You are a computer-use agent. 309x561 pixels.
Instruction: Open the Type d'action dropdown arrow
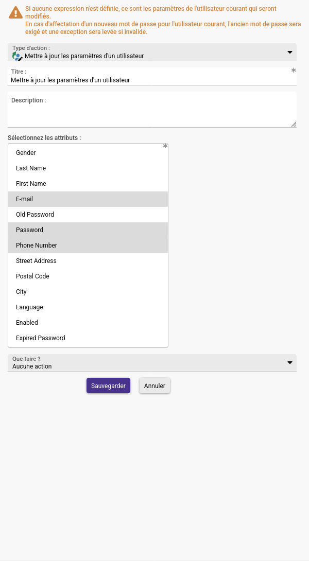tap(289, 52)
